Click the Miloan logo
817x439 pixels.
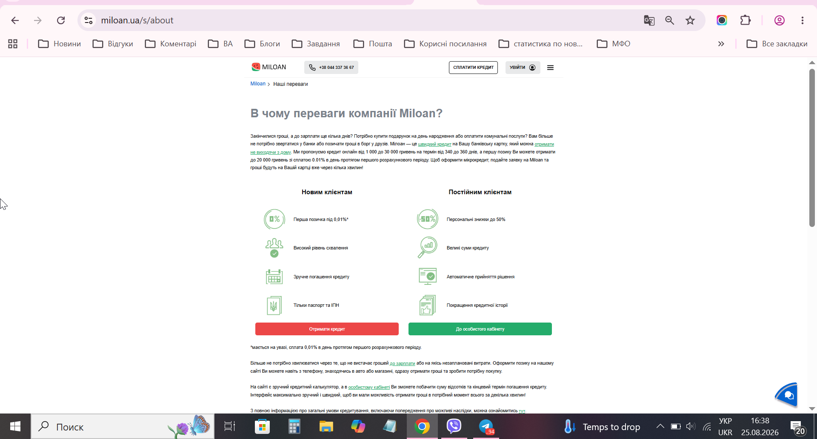coord(269,67)
